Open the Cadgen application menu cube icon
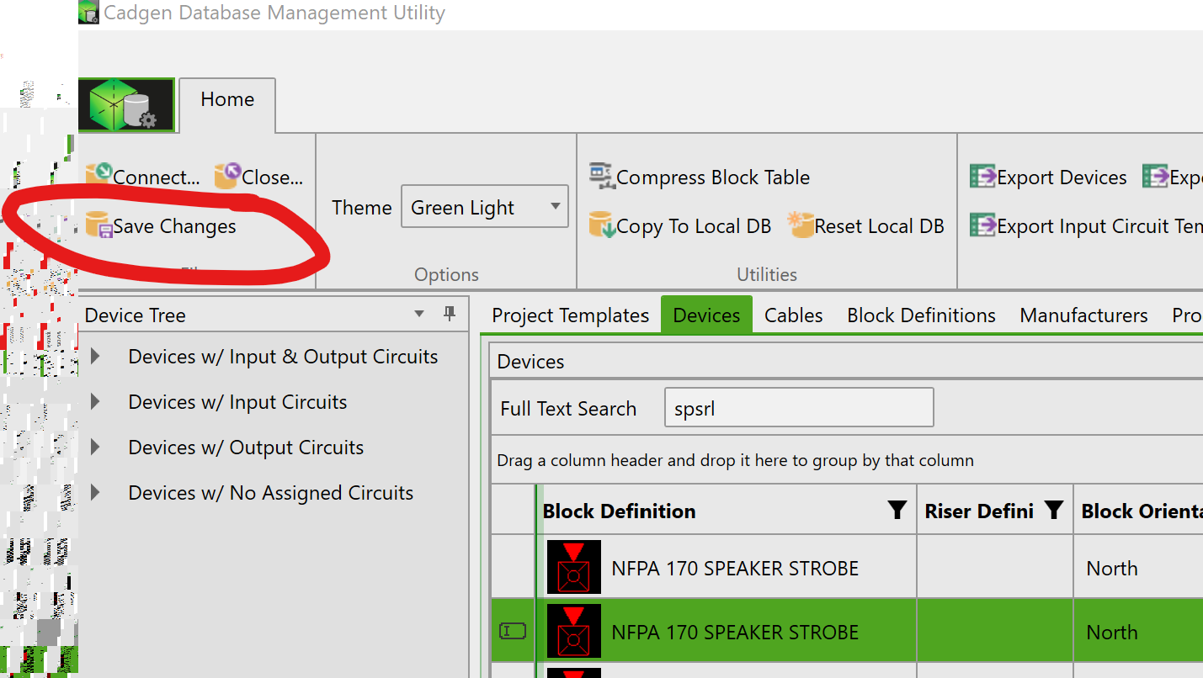1203x678 pixels. point(126,105)
